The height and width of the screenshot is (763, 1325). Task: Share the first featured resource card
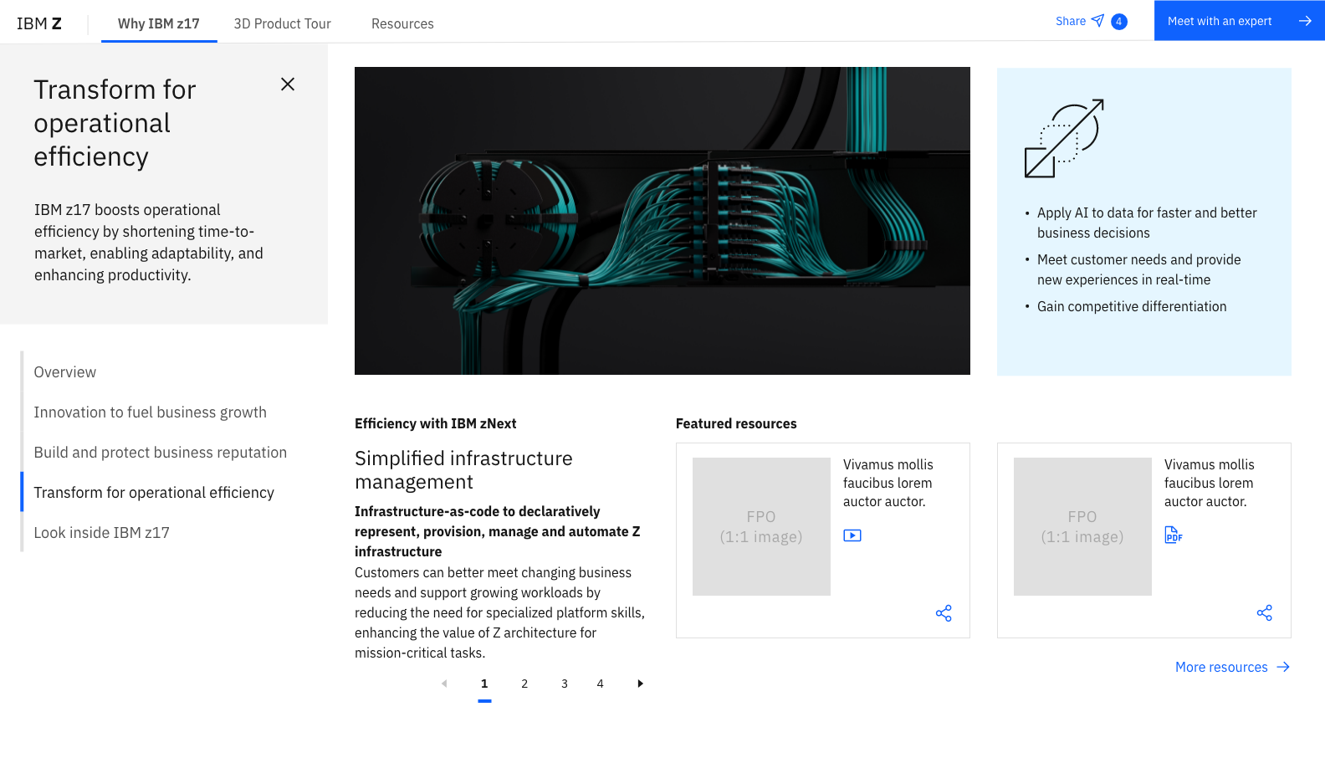[x=944, y=613]
